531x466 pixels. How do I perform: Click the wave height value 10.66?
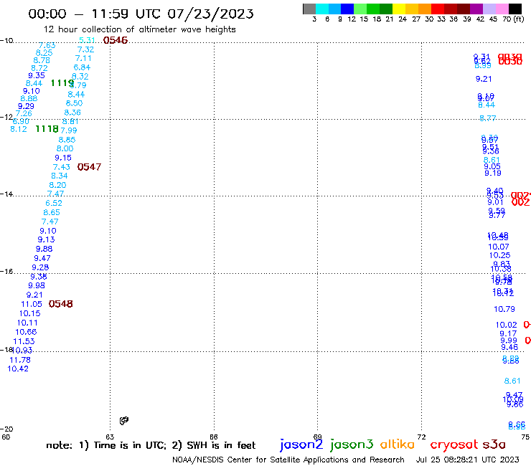click(x=26, y=332)
